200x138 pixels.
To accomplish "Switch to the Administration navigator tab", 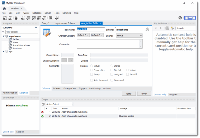I will [10, 93].
